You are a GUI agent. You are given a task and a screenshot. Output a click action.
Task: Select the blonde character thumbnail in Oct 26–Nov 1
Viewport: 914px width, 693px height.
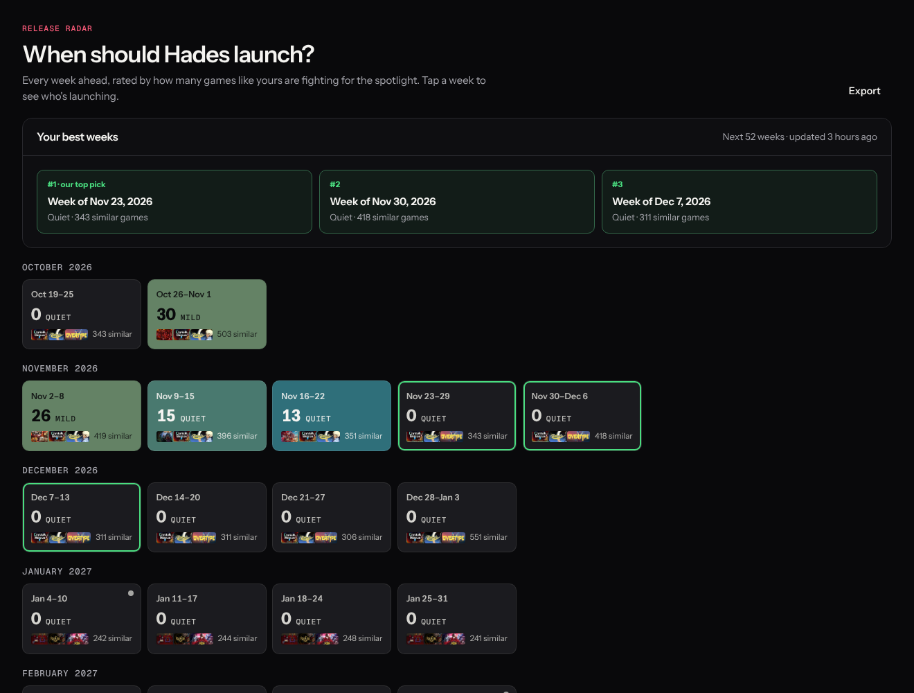[x=201, y=335]
